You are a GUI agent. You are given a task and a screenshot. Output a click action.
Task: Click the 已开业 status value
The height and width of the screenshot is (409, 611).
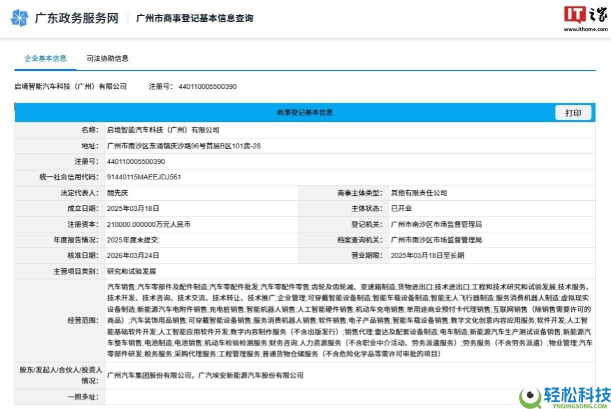coord(401,208)
